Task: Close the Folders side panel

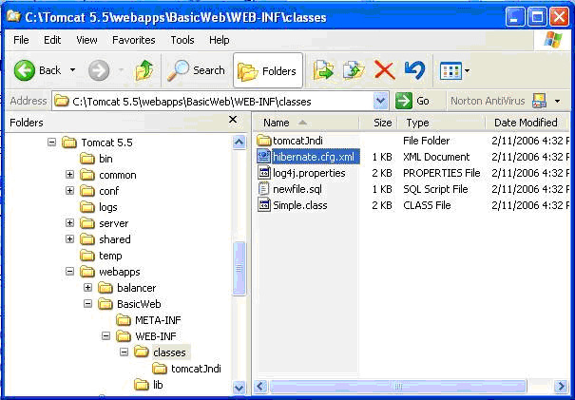Action: coord(233,121)
